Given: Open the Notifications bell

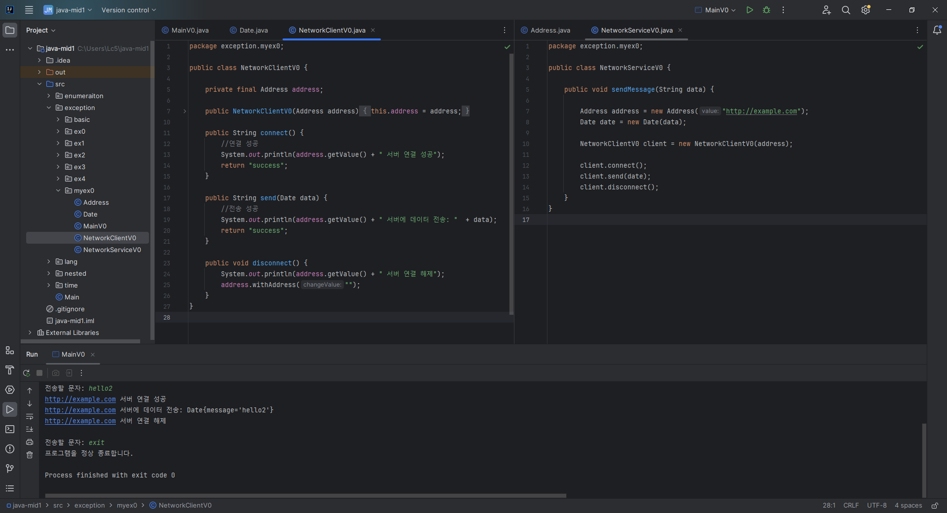Looking at the screenshot, I should point(937,30).
